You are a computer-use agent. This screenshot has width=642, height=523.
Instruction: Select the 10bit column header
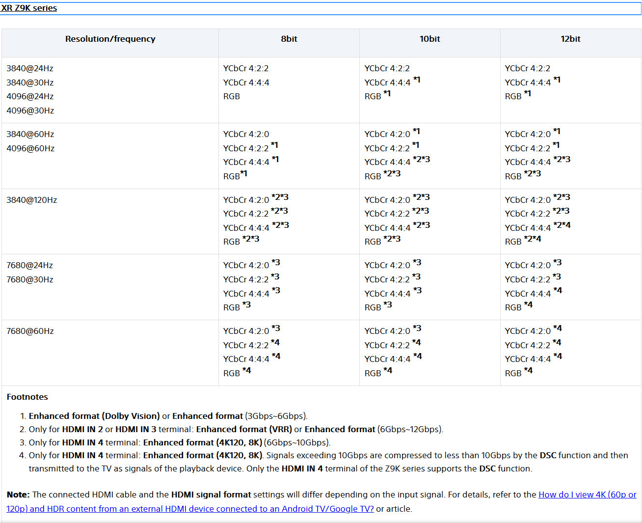(x=429, y=39)
